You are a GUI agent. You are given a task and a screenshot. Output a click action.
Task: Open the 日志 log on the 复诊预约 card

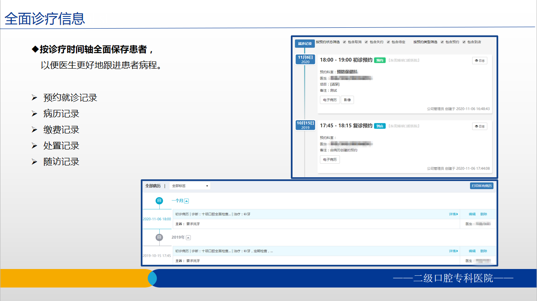click(479, 126)
